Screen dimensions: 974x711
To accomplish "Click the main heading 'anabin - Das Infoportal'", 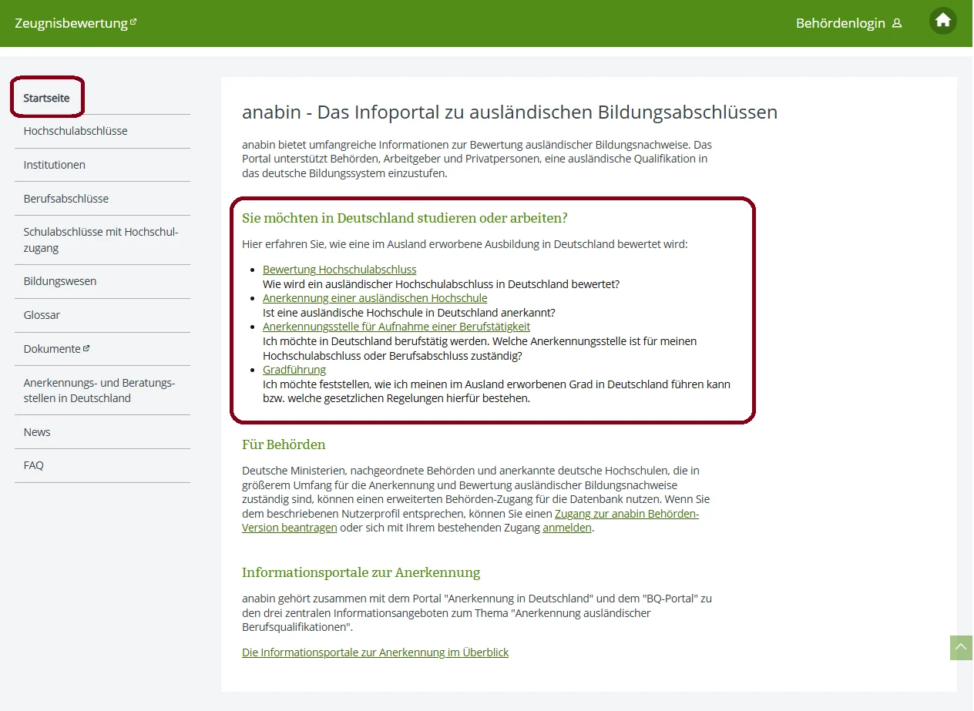I will (x=509, y=112).
